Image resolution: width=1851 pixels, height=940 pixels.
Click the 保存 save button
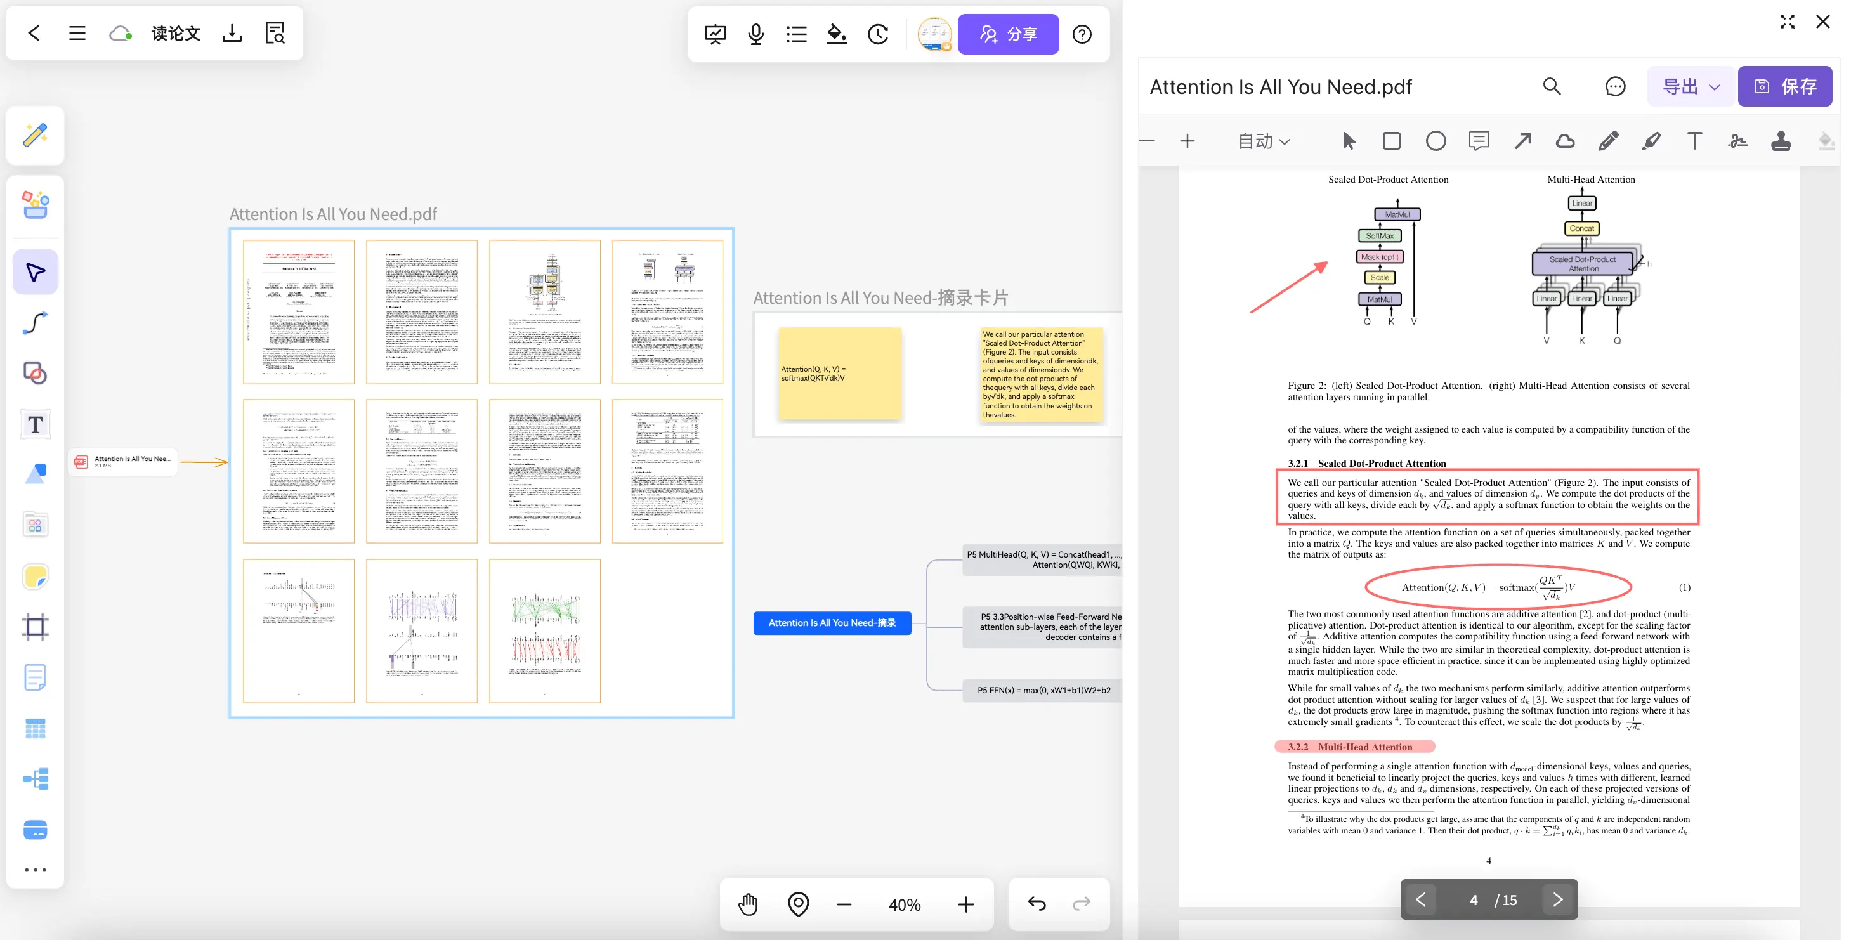coord(1786,86)
